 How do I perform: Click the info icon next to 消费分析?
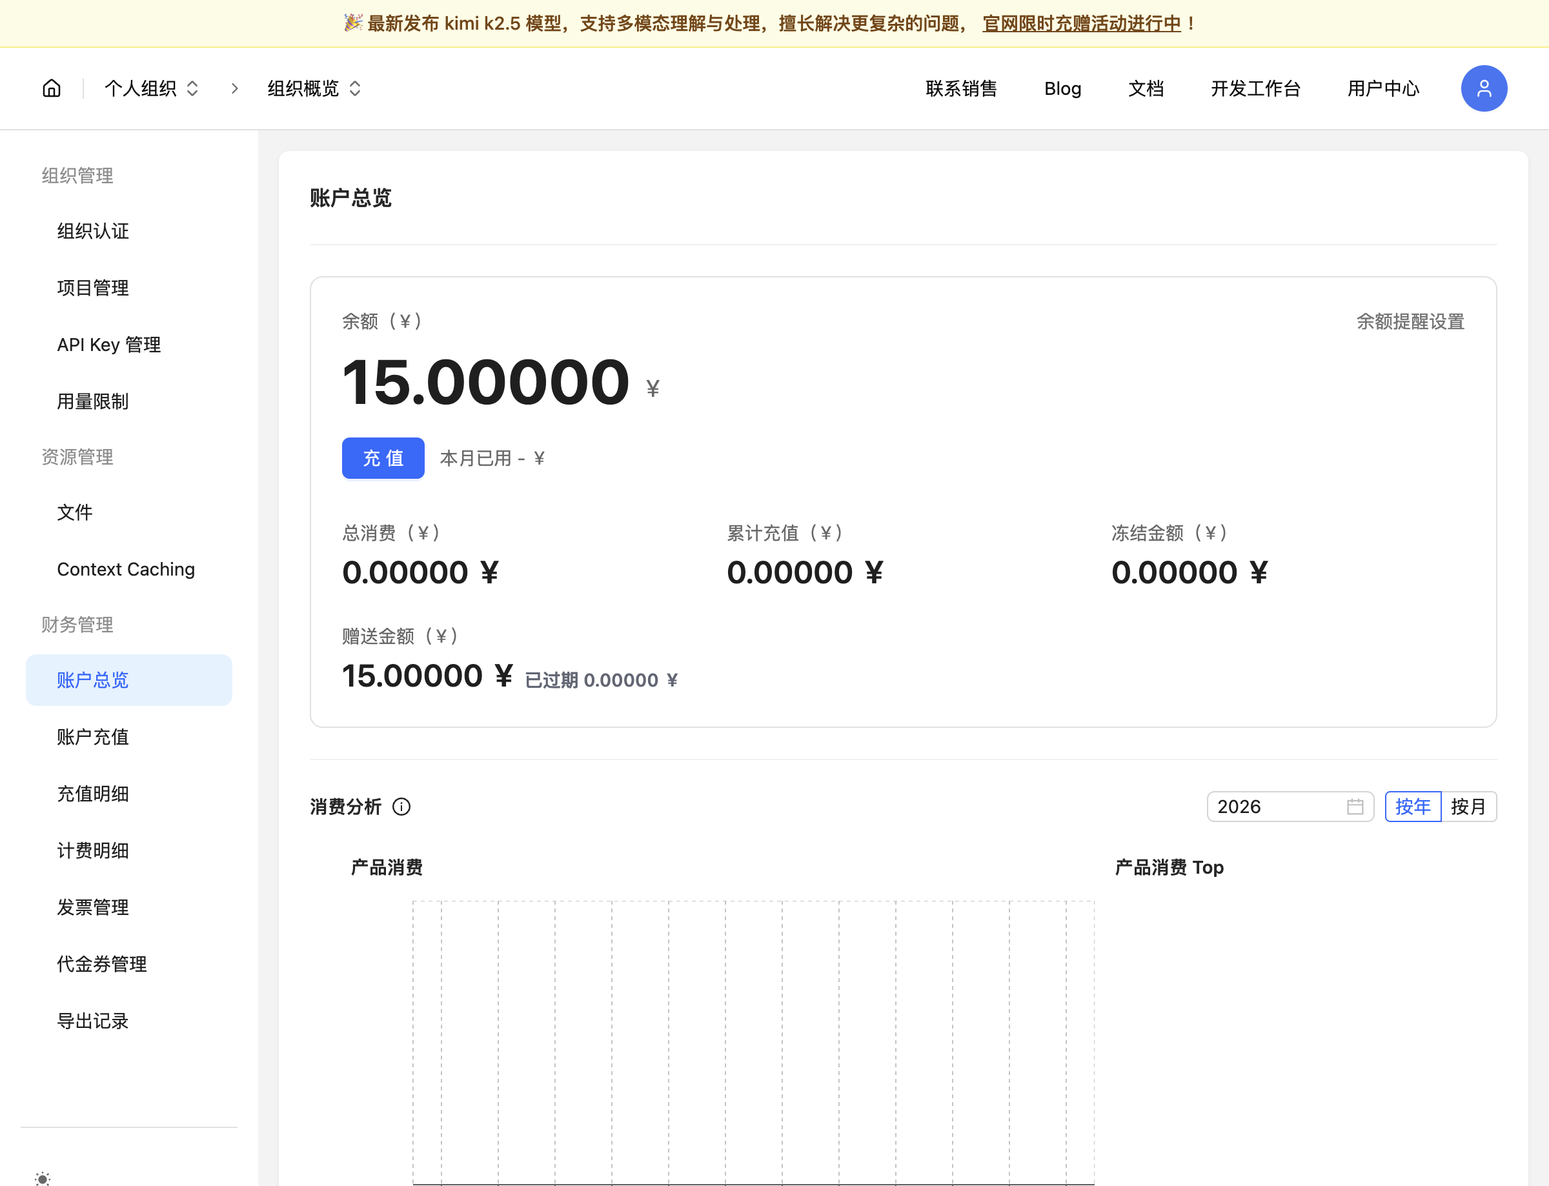point(401,808)
